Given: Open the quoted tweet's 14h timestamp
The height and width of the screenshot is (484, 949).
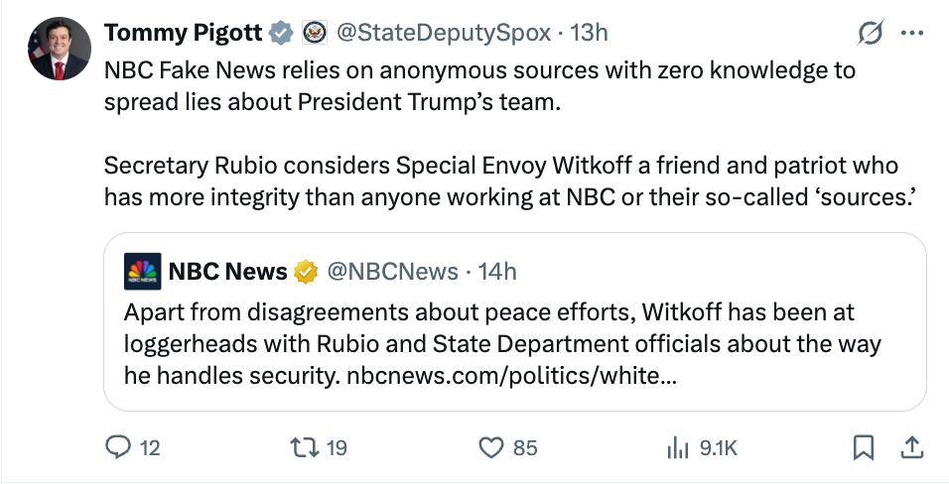Looking at the screenshot, I should point(497,271).
